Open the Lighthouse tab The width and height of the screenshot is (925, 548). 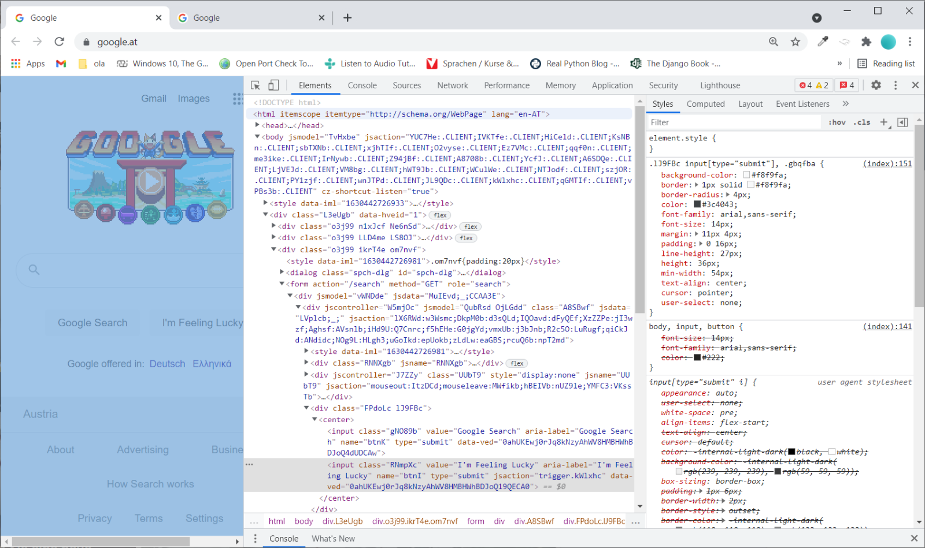coord(720,85)
